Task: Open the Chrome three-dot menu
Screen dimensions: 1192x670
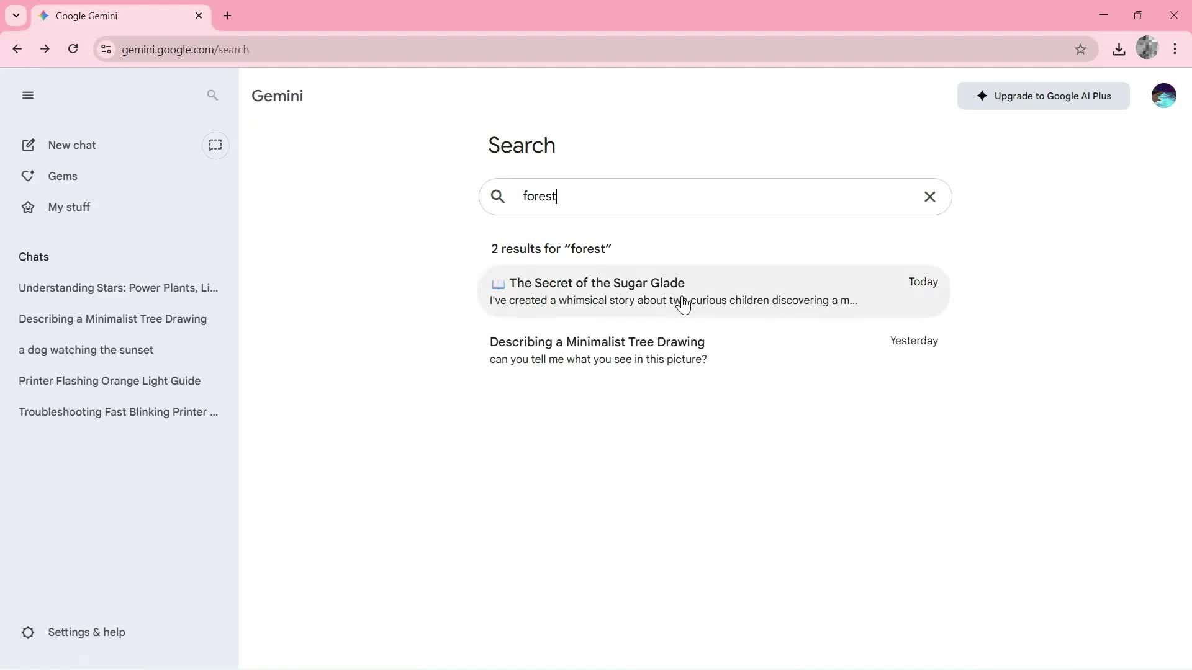Action: click(1175, 49)
